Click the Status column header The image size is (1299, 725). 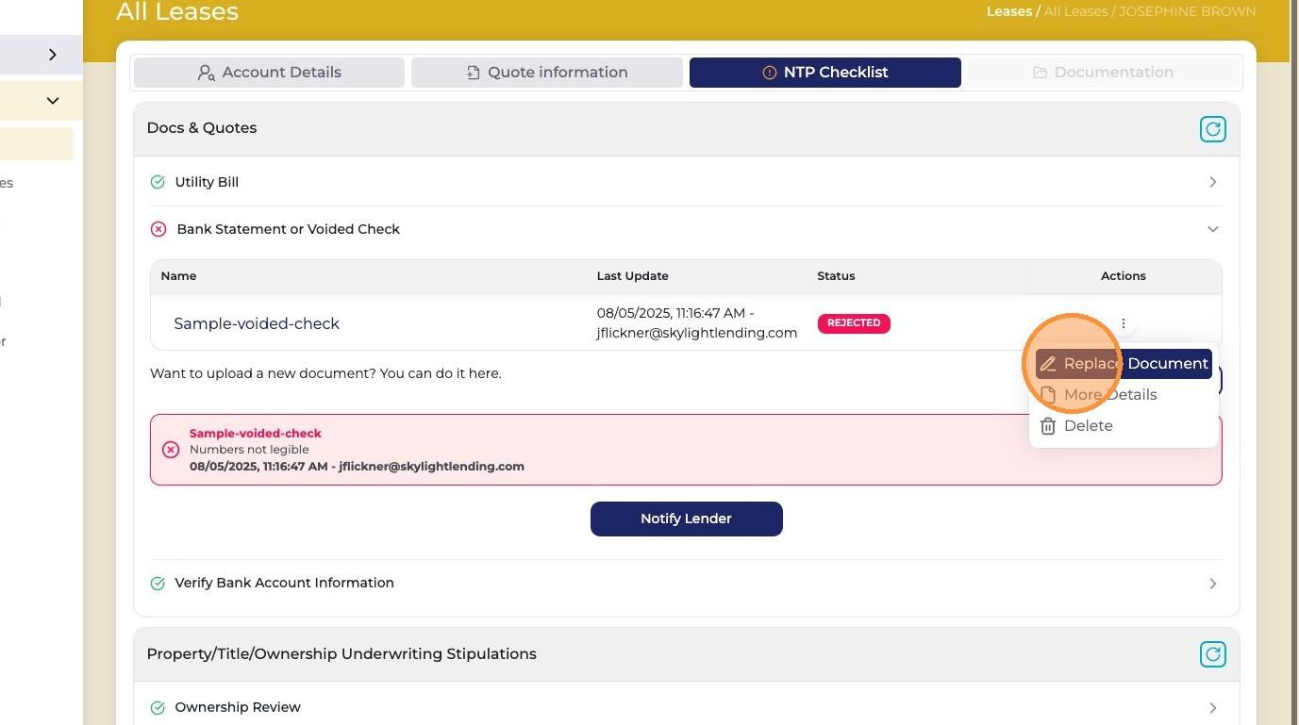pos(836,276)
